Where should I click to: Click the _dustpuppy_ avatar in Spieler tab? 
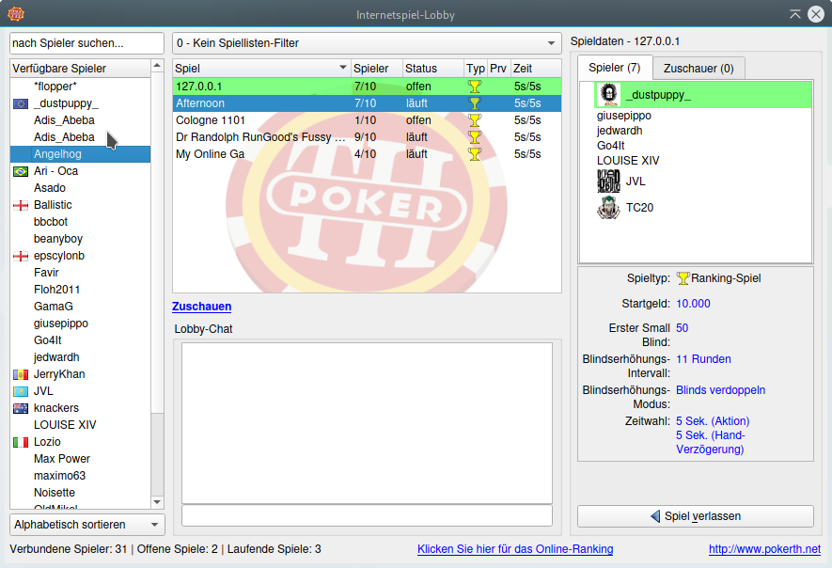coord(608,94)
